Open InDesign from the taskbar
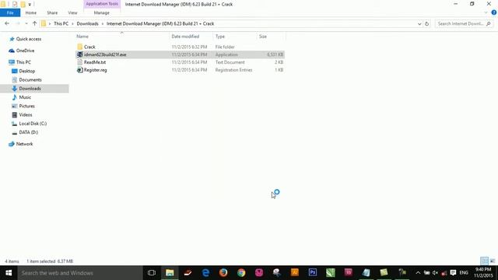 (348, 273)
